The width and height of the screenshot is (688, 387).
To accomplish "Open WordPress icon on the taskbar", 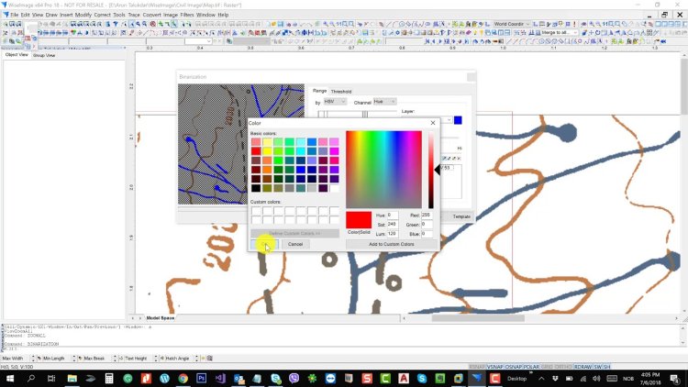I will 164,378.
